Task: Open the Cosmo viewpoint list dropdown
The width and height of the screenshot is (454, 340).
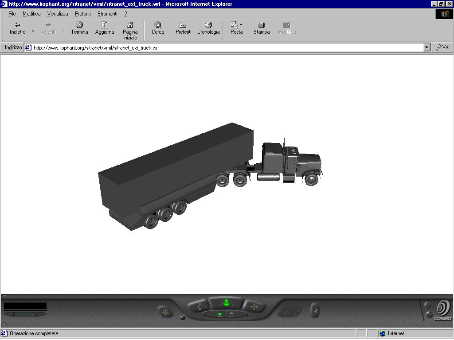Action: pyautogui.click(x=25, y=314)
